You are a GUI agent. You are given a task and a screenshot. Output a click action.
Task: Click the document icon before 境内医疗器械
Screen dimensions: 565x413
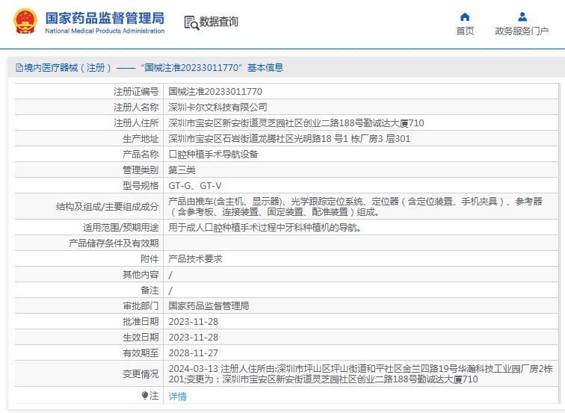click(x=19, y=68)
